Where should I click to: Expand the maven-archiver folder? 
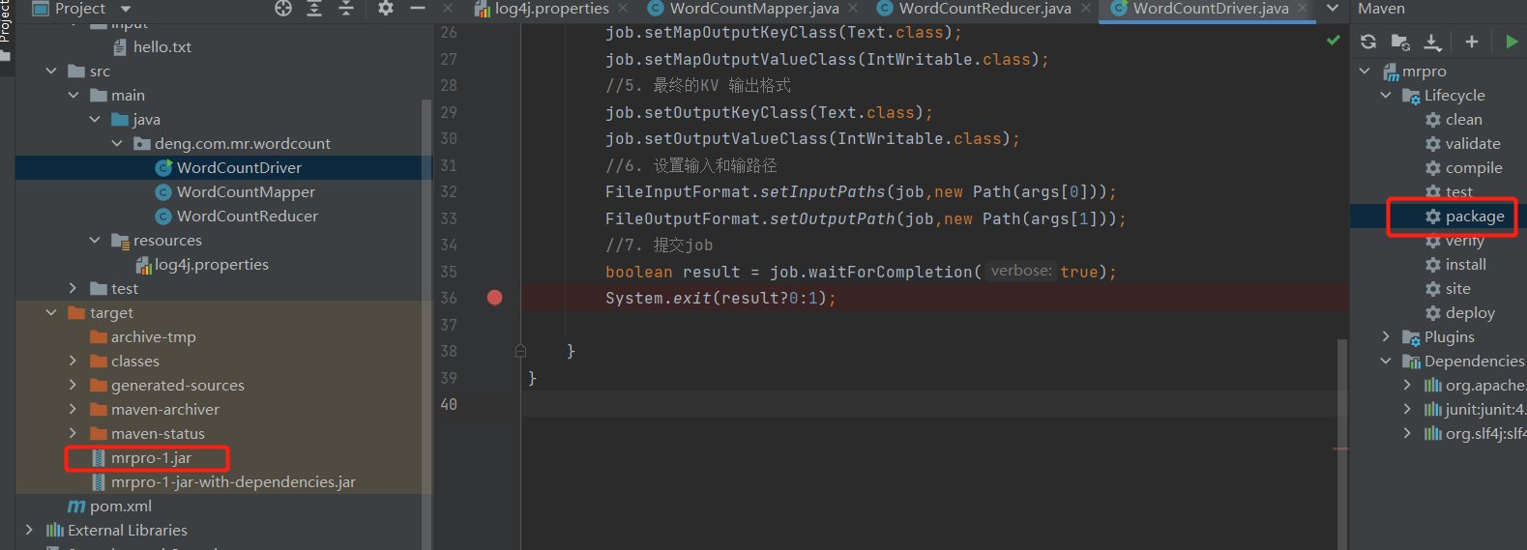pyautogui.click(x=73, y=410)
